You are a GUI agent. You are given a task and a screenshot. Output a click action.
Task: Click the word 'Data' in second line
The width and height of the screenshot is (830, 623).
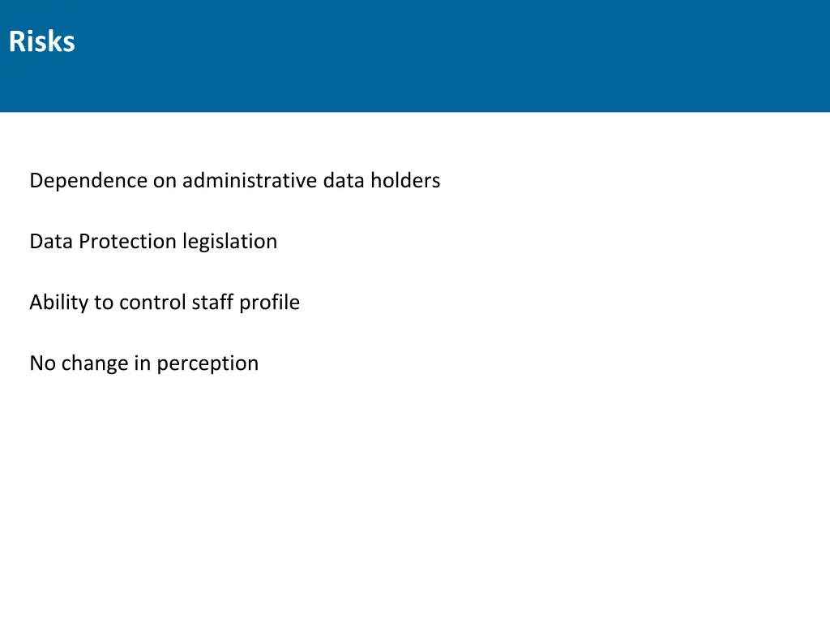tap(51, 242)
